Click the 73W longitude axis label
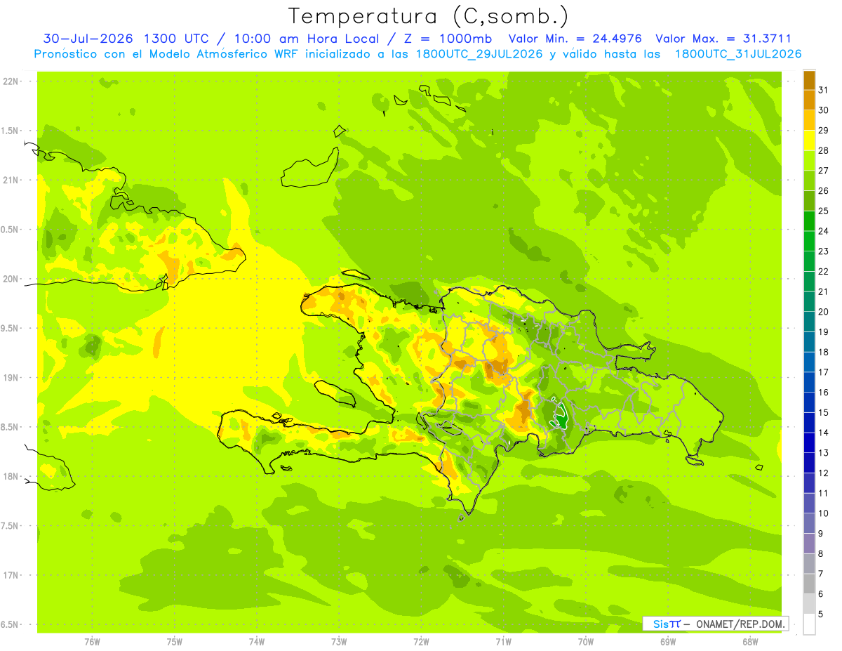Screen dimensions: 842x651 [x=339, y=642]
